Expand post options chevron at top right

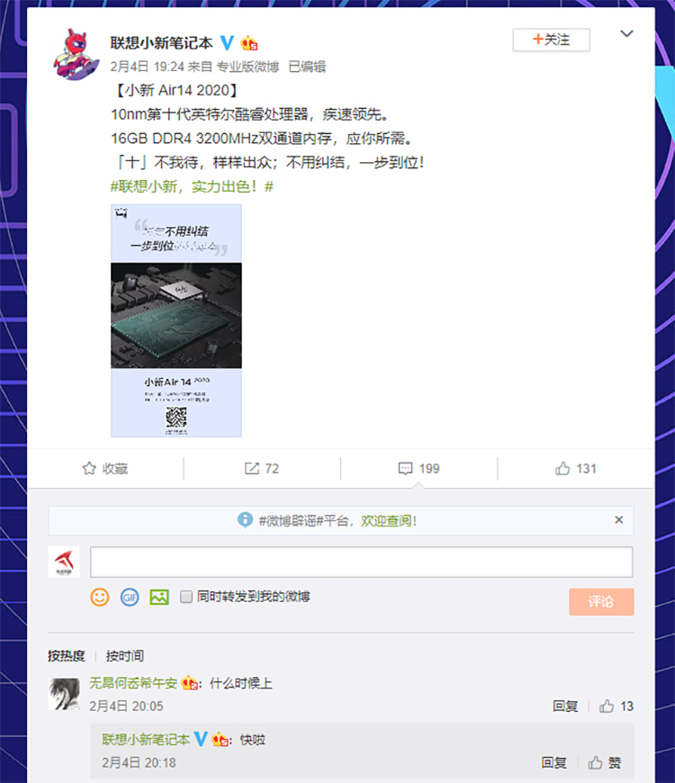[x=626, y=33]
